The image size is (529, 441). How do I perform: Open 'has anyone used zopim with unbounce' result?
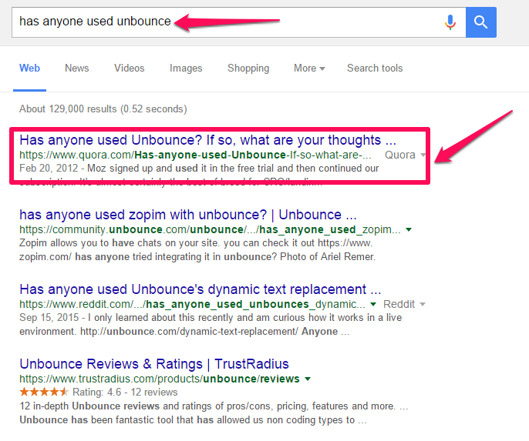tap(188, 215)
